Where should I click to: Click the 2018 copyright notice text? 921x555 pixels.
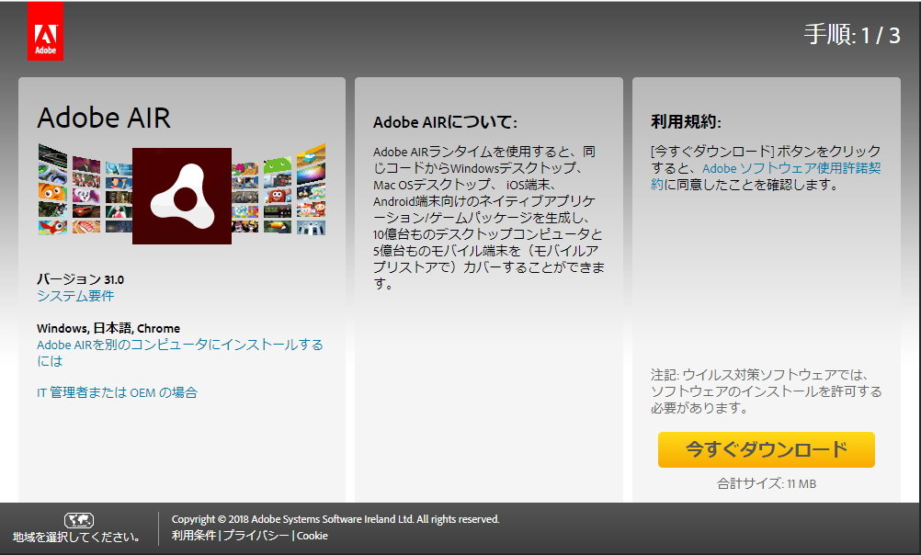click(x=335, y=519)
